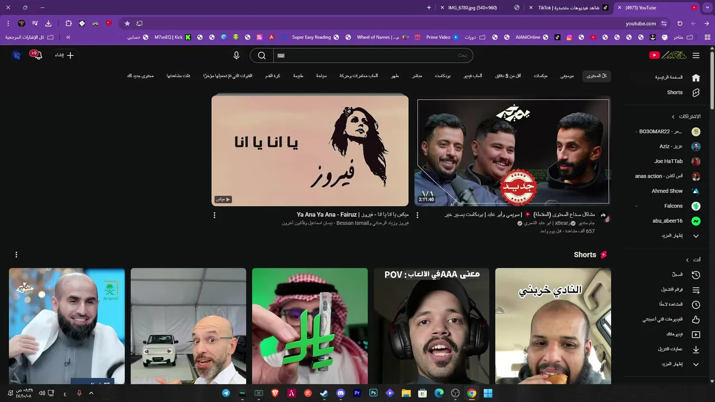Expand the bookmarks overflow chevron
715x402 pixels.
[x=68, y=37]
